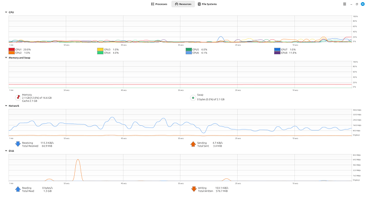Click the Resources tab gauge icon
Image resolution: width=366 pixels, height=197 pixels.
pyautogui.click(x=177, y=4)
